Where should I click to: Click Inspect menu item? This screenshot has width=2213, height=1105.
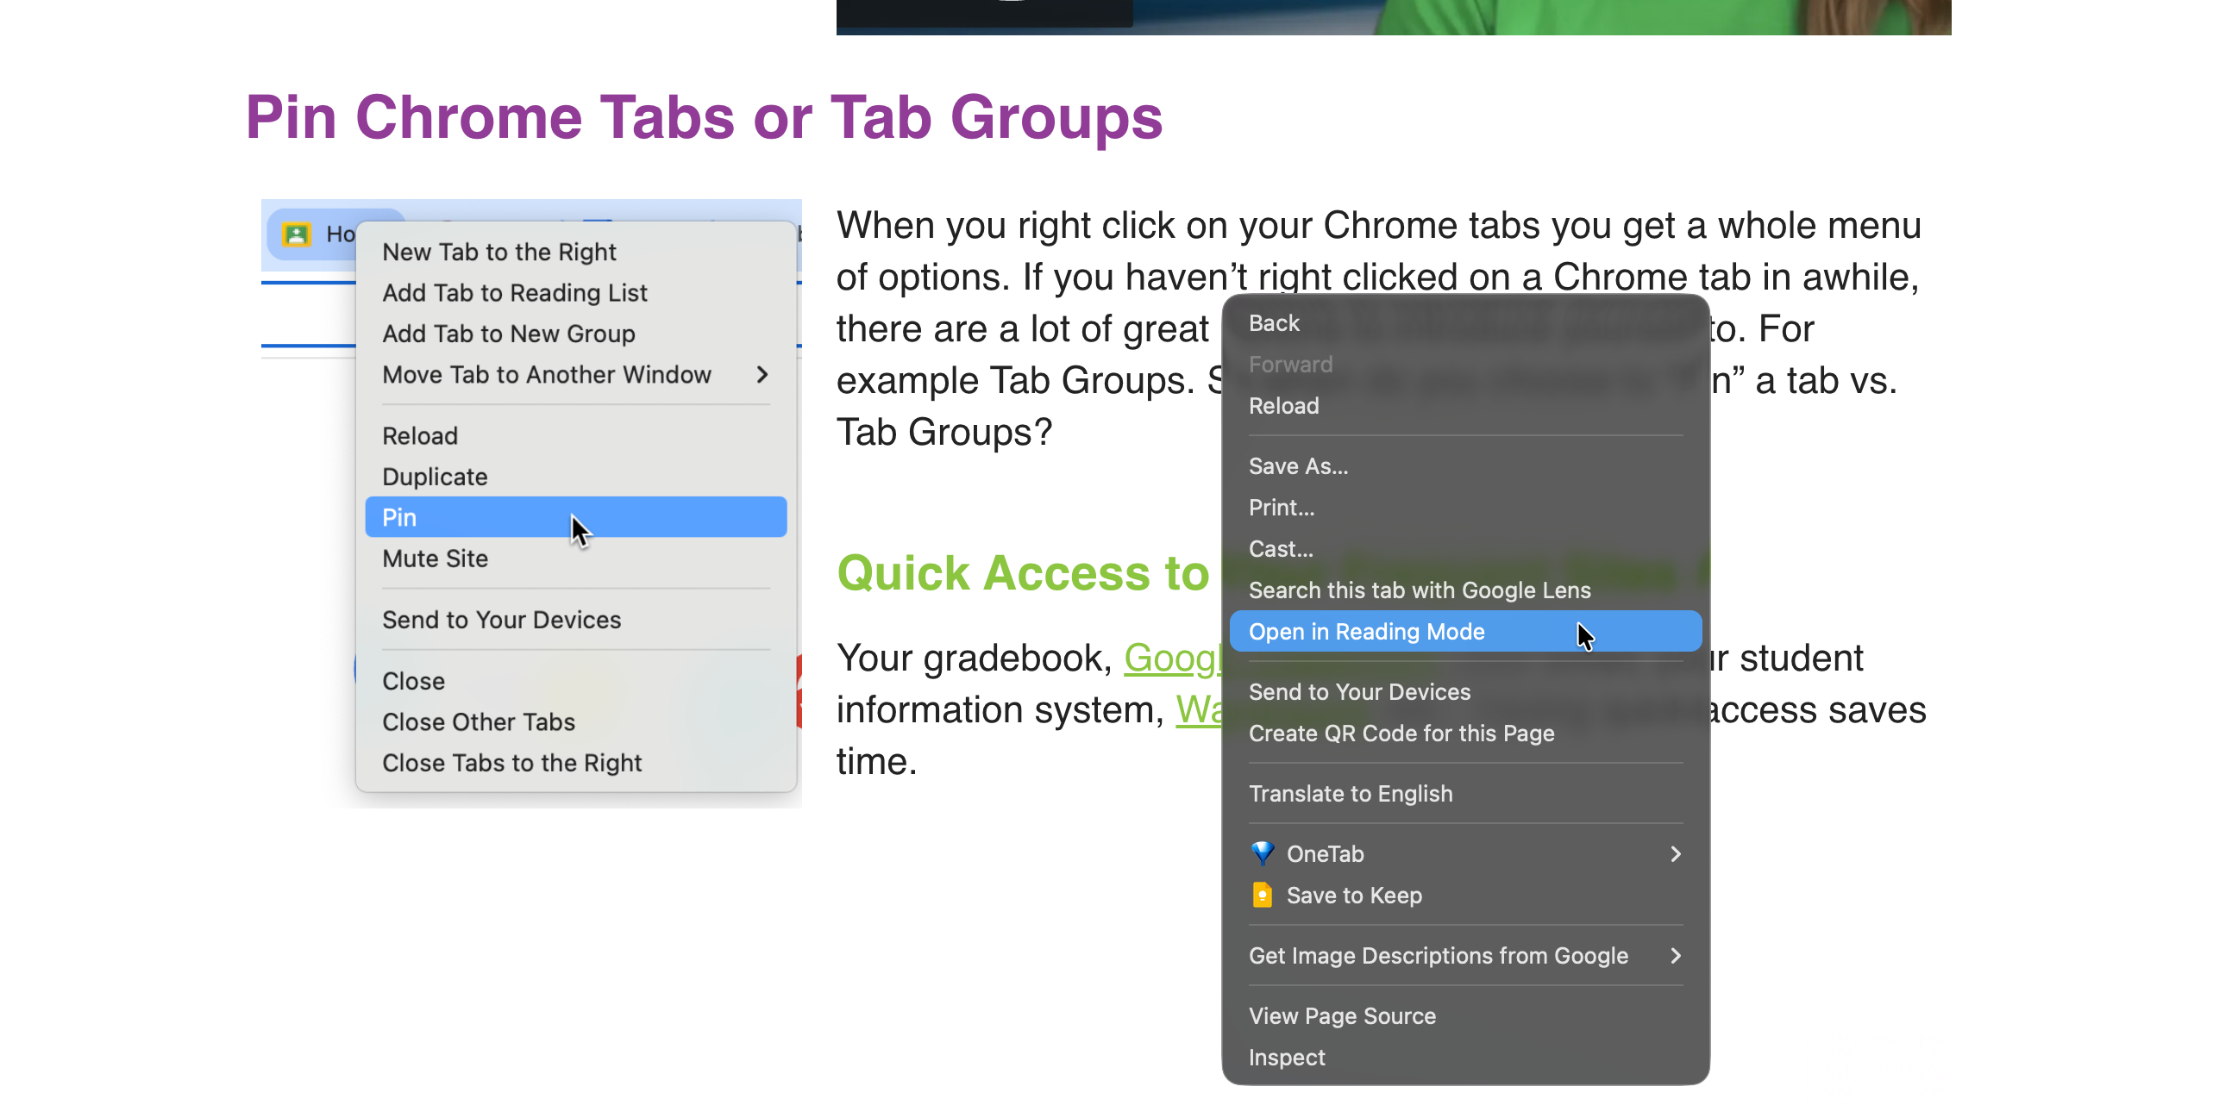pyautogui.click(x=1286, y=1058)
